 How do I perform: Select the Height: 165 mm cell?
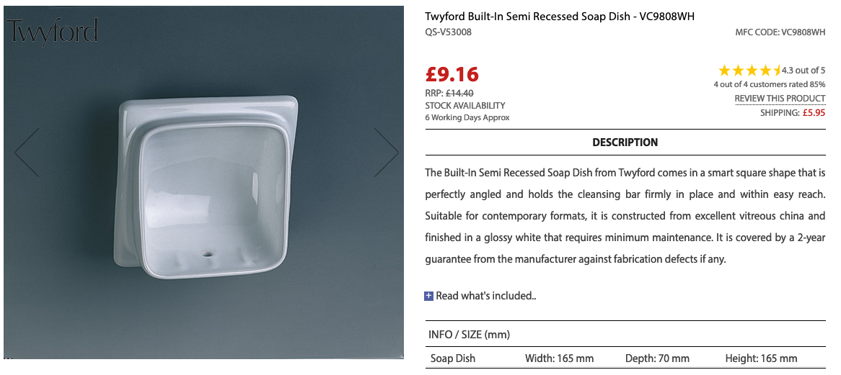[761, 358]
